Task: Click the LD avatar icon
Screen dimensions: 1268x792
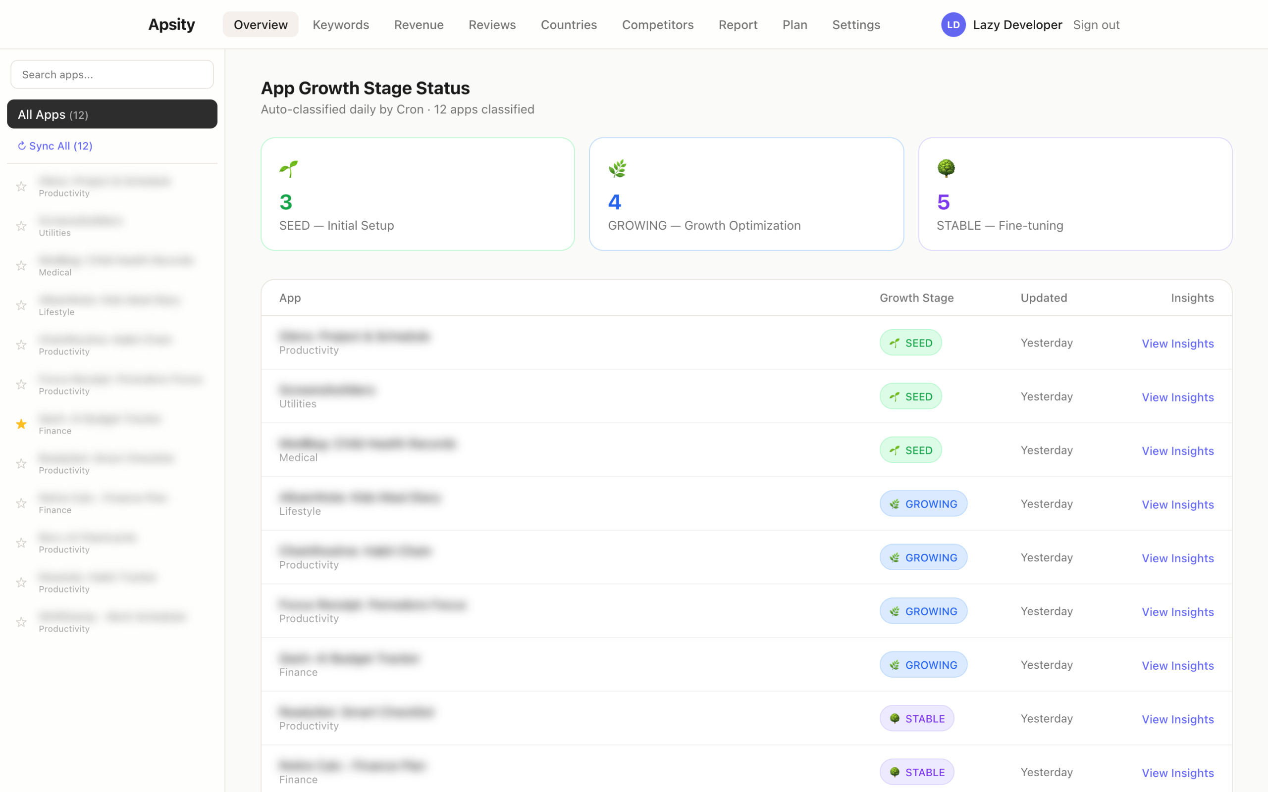Action: point(953,24)
